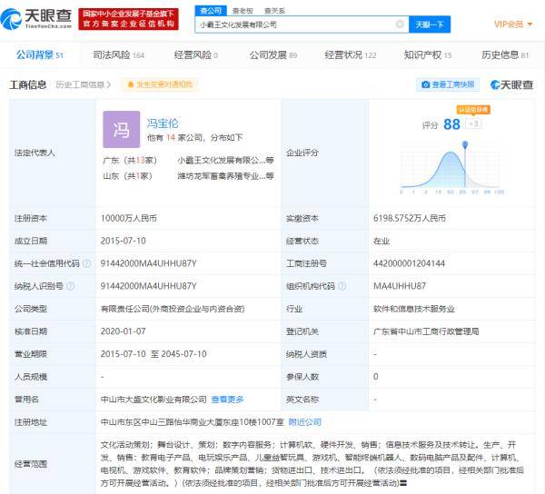The width and height of the screenshot is (545, 494).
Task: Select the registered address text
Action: coord(193,421)
